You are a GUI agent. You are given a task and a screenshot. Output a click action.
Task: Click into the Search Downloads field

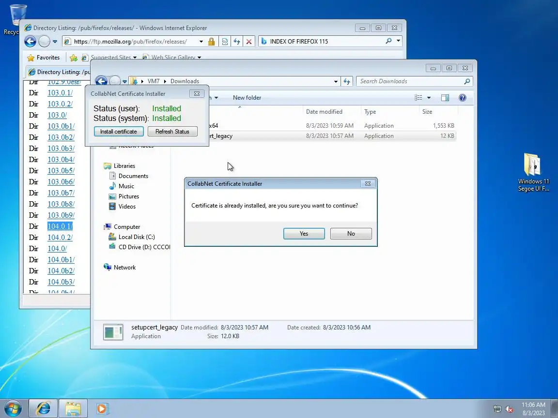[x=409, y=81]
